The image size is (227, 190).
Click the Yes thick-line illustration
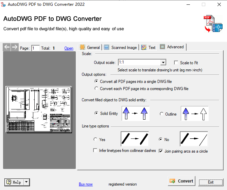(135, 139)
